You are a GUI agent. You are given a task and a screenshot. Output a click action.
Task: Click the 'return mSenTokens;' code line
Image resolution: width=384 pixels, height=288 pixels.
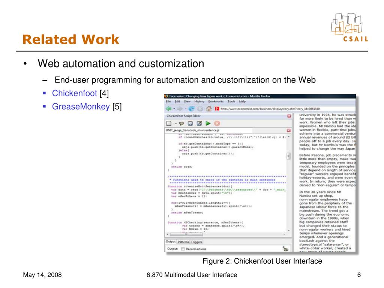[187, 213]
